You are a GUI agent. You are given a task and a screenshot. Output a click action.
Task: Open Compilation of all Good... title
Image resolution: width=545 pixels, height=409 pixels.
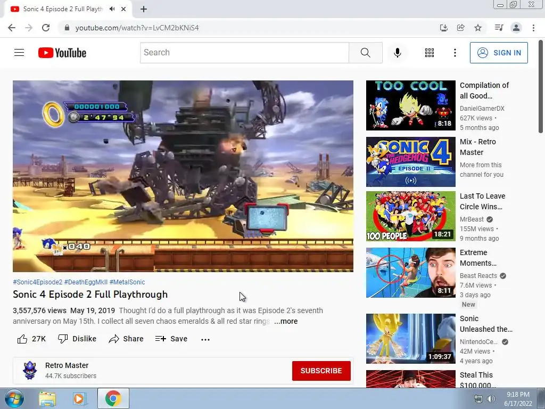point(484,91)
